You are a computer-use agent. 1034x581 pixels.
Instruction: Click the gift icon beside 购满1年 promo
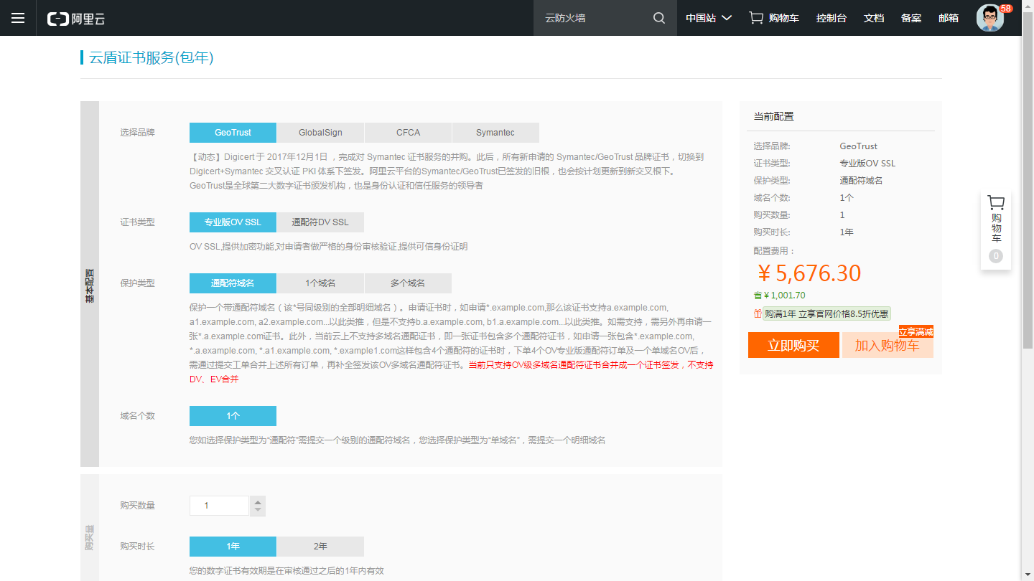click(758, 313)
